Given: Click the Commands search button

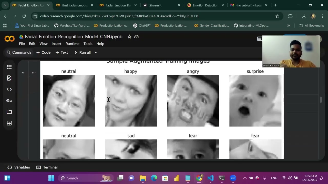Looking at the screenshot, I should tap(19, 53).
